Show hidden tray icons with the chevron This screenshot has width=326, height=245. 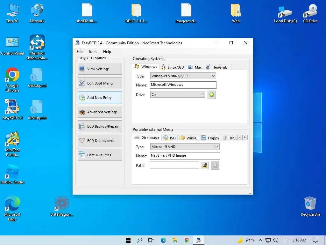click(x=260, y=240)
